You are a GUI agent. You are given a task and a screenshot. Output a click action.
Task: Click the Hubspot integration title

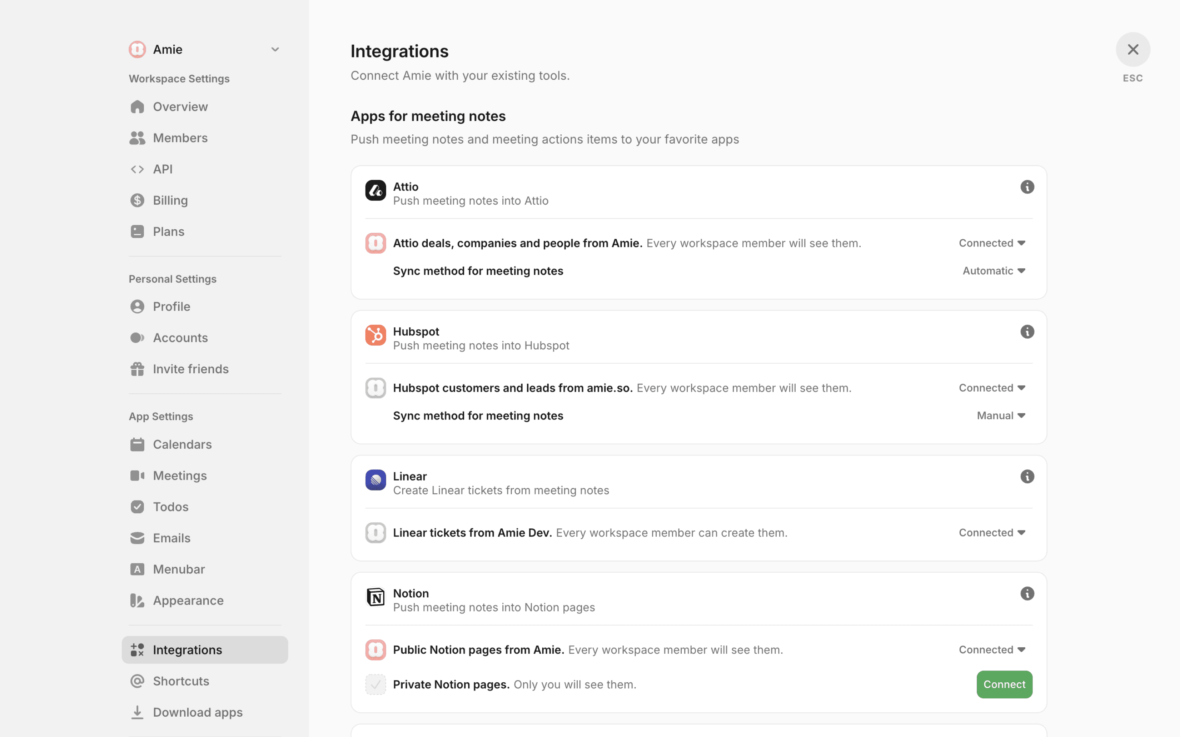(x=415, y=331)
